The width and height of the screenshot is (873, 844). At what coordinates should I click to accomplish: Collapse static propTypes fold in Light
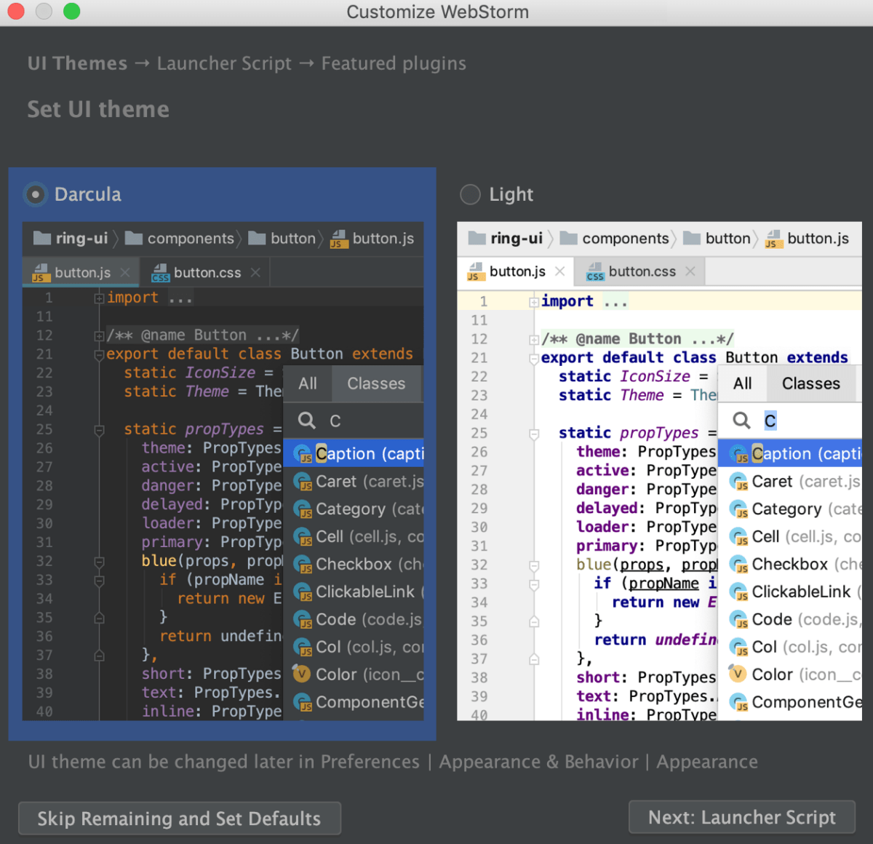click(x=534, y=434)
